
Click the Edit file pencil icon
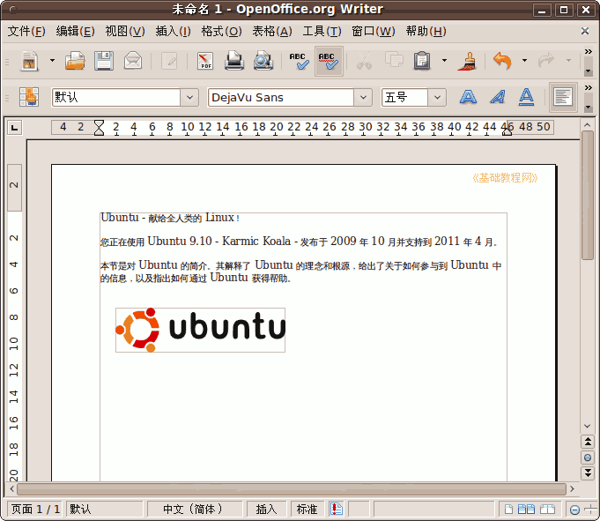pos(169,61)
